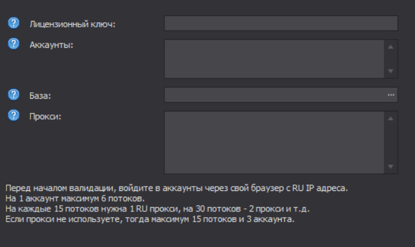Viewport: 415px width, 247px height.
Task: Click the 'На каждые 15 потоков' line
Action: (157, 209)
